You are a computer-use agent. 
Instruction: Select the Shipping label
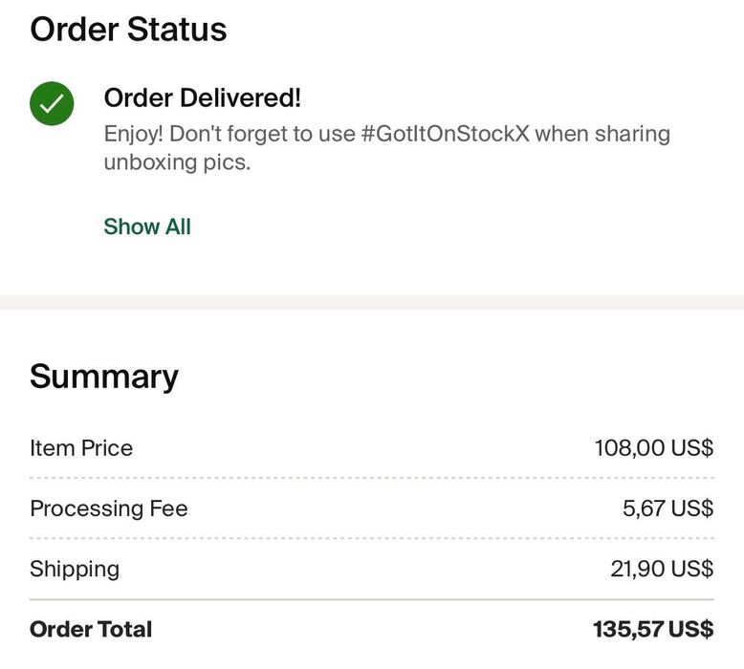click(x=75, y=569)
